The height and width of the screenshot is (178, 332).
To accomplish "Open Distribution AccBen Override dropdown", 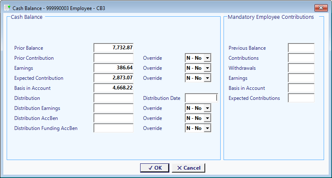I will pos(208,118).
